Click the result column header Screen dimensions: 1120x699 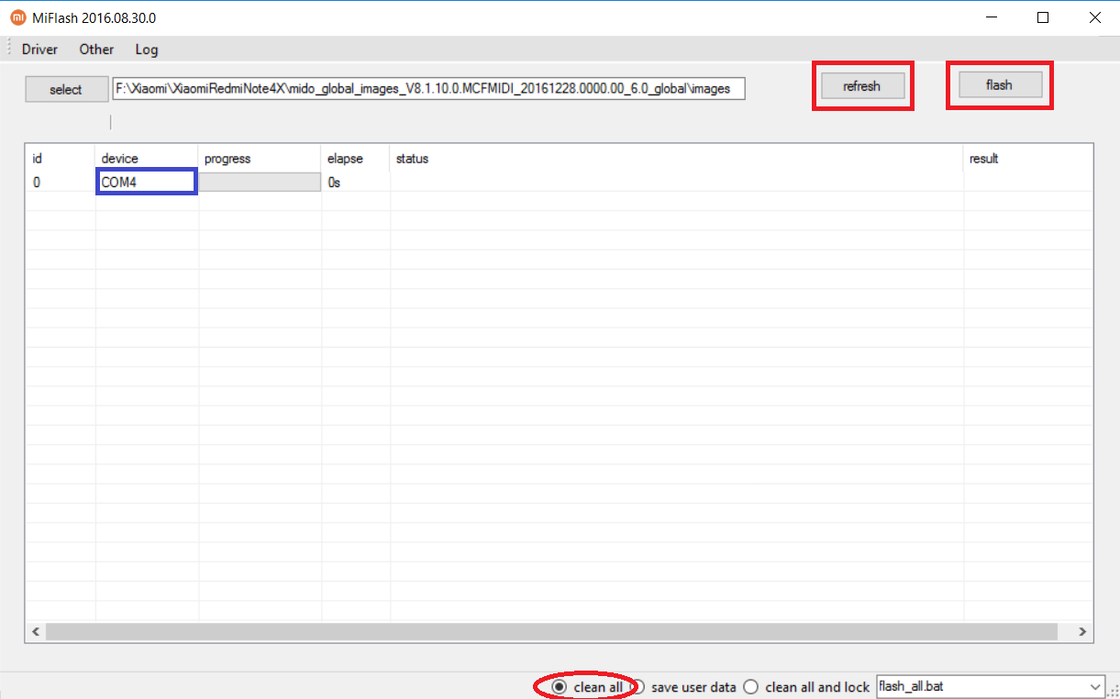(1028, 159)
